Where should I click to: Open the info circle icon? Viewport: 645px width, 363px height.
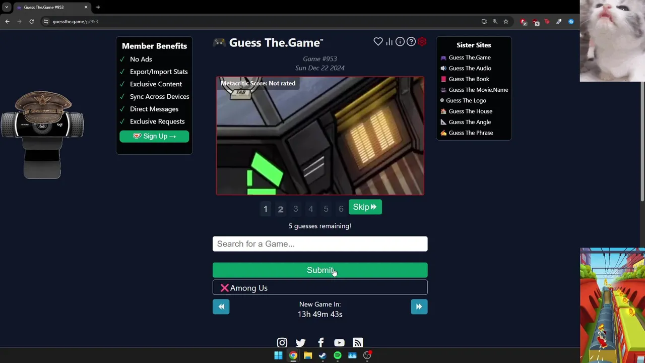[400, 42]
